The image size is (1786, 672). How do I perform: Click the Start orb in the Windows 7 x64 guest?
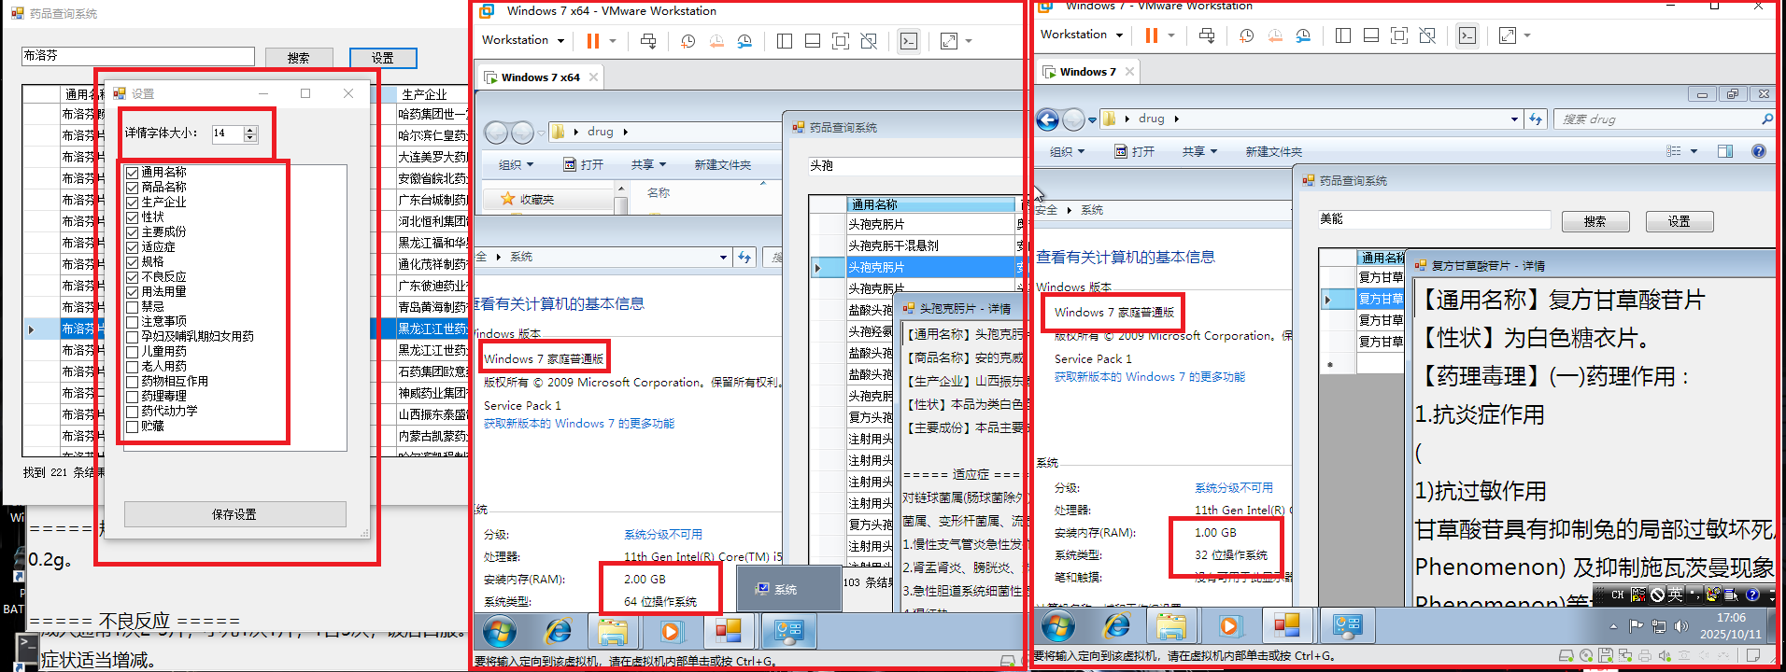coord(500,632)
